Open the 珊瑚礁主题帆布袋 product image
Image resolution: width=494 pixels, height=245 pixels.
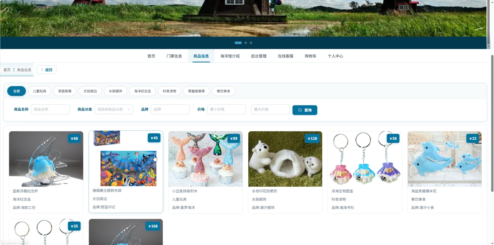click(126, 158)
